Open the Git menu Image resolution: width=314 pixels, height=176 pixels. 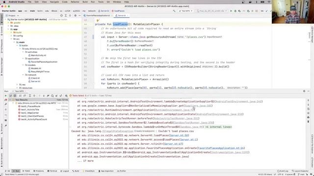tap(108, 2)
